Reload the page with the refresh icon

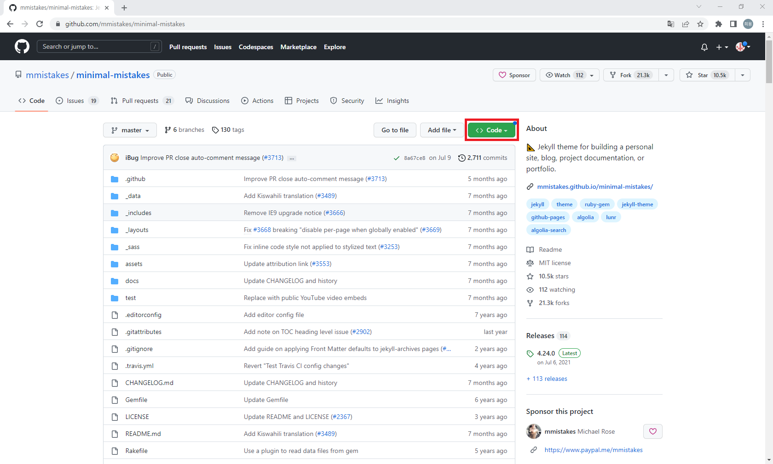click(40, 24)
